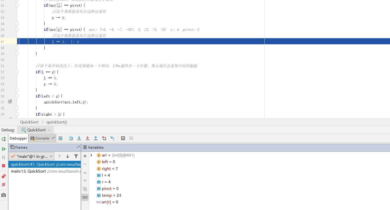Rerun the QuickSort debug session

(4, 139)
